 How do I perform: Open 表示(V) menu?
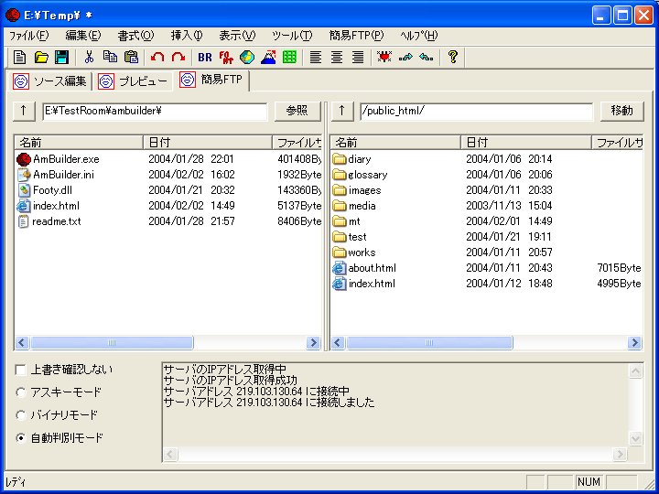(237, 36)
